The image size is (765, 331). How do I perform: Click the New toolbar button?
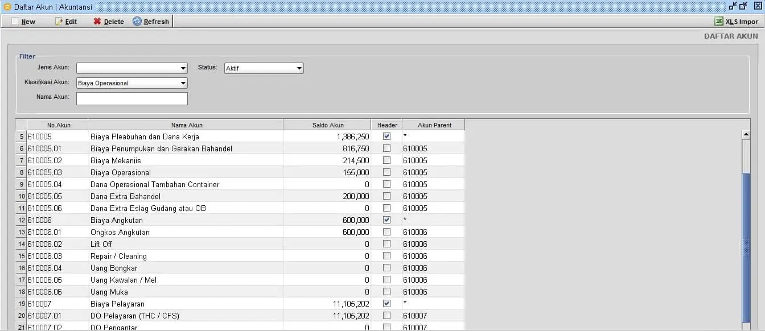pyautogui.click(x=23, y=22)
